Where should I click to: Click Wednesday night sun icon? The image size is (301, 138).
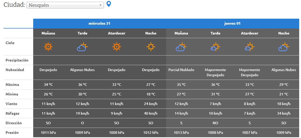(151, 47)
